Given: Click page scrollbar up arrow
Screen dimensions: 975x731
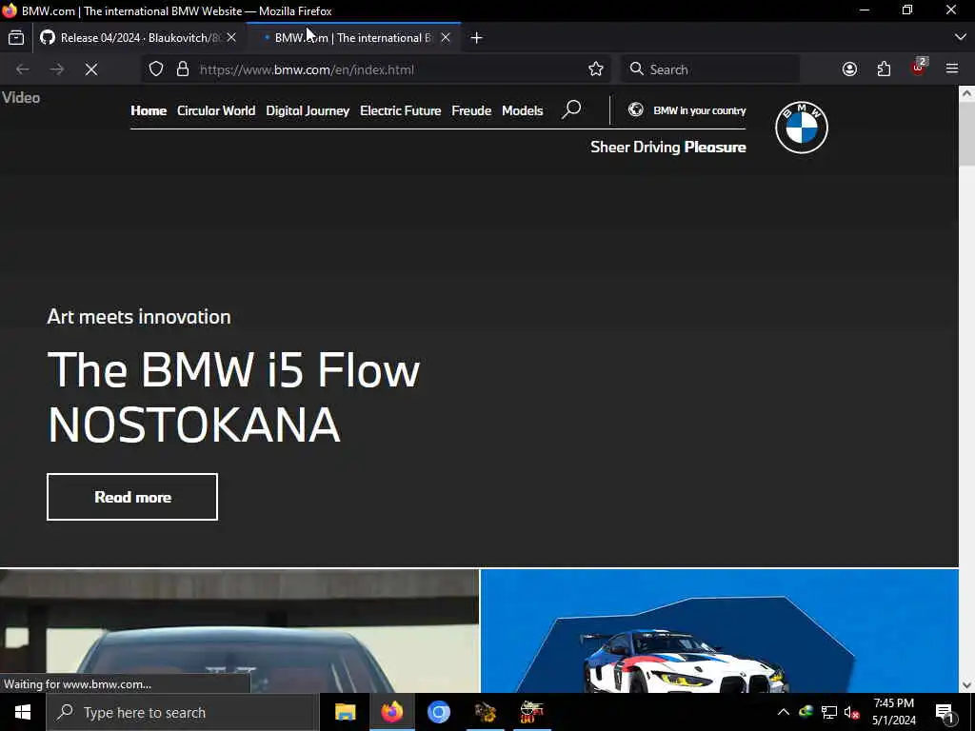Looking at the screenshot, I should pyautogui.click(x=966, y=94).
